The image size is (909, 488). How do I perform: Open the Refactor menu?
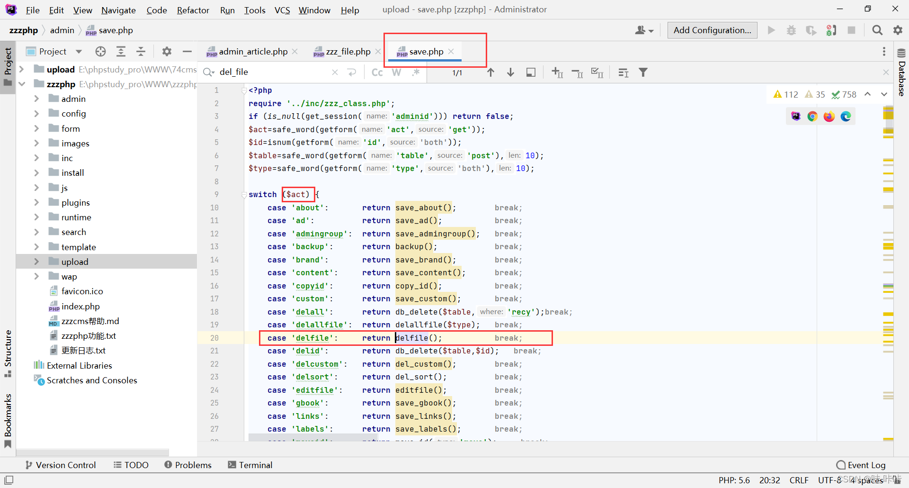(x=193, y=10)
